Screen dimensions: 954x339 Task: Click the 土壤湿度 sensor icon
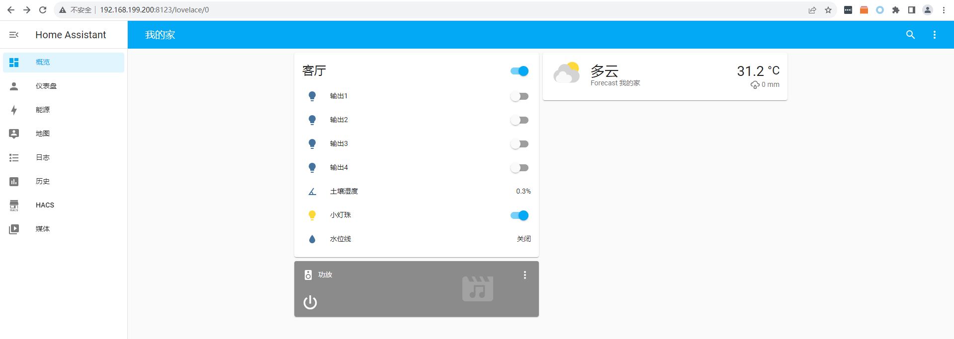(x=312, y=192)
